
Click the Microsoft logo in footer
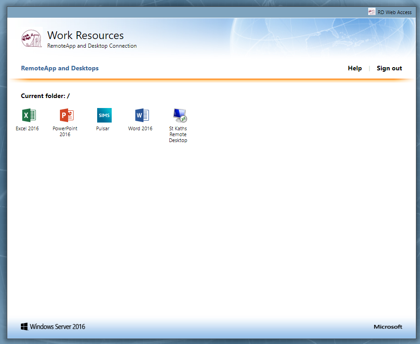[388, 327]
